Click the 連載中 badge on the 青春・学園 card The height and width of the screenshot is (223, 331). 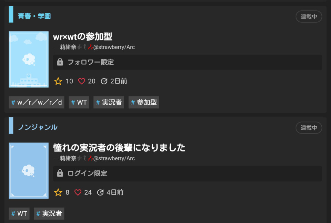tap(309, 17)
